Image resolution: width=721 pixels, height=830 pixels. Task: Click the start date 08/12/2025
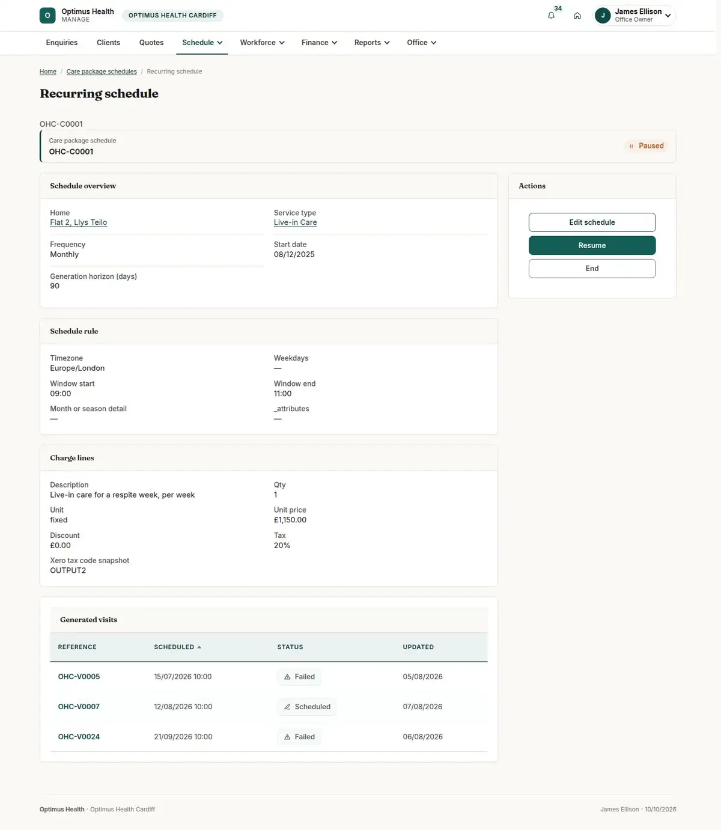pos(294,254)
